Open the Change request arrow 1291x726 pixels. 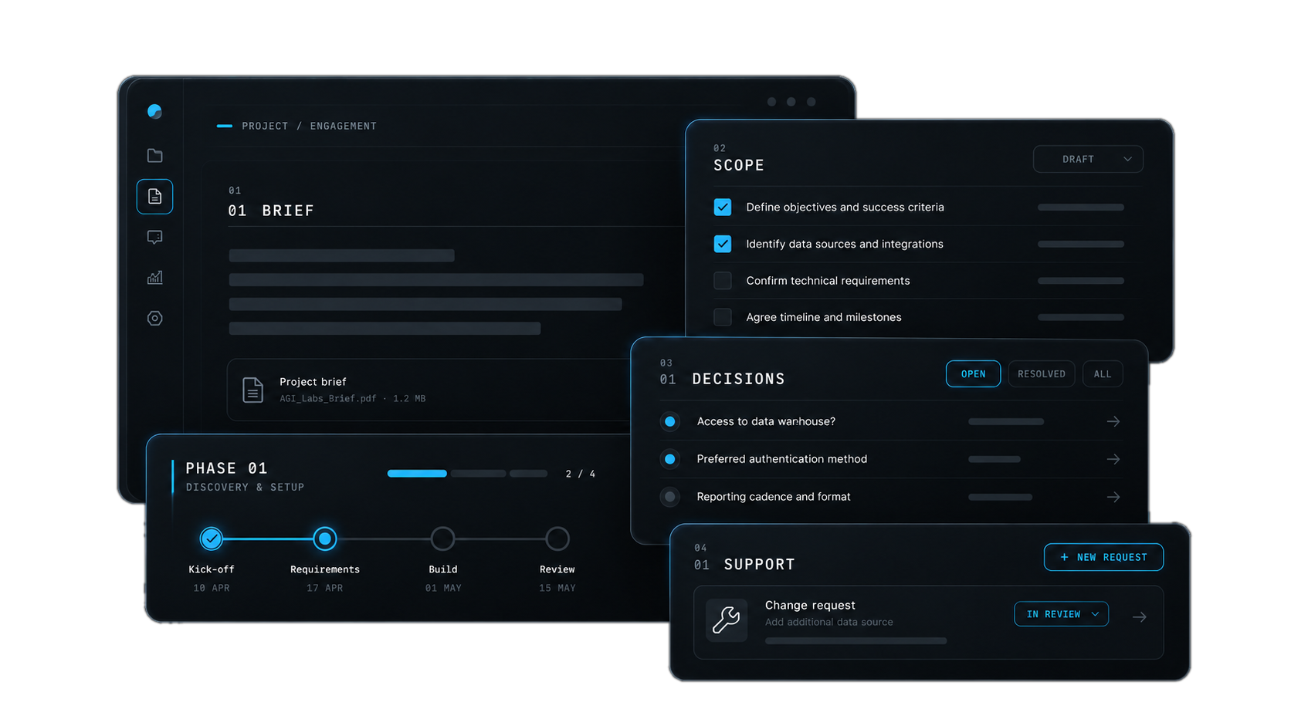1139,617
